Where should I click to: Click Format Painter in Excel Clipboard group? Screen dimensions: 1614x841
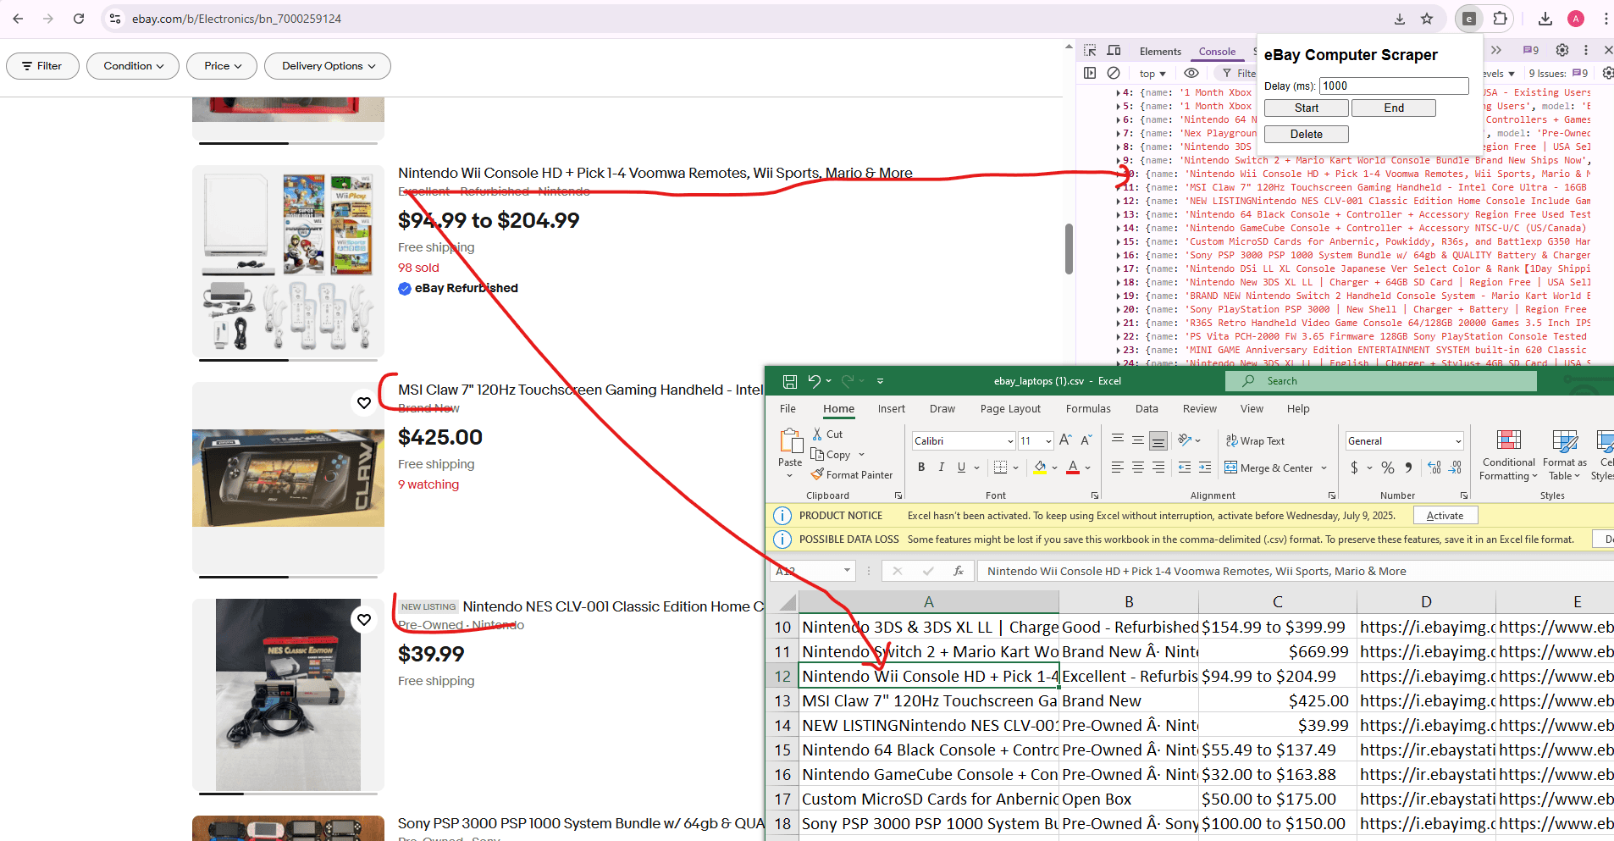coord(852,475)
